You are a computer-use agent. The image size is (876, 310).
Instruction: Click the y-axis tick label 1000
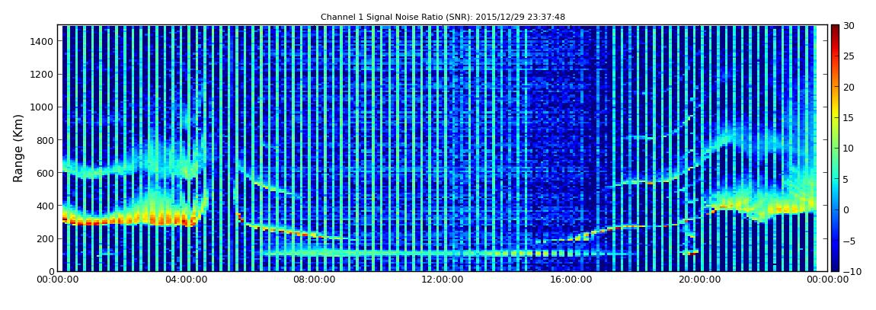pyautogui.click(x=42, y=107)
